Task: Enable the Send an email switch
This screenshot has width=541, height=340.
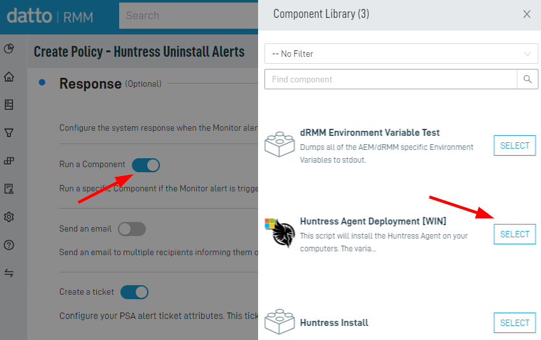Action: 132,229
